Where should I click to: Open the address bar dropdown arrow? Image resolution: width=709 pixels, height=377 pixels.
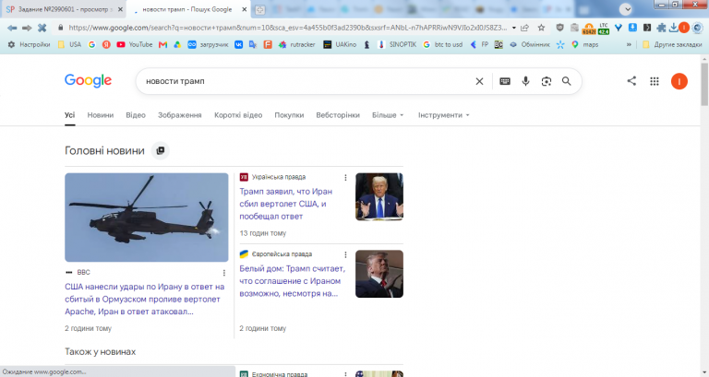514,28
